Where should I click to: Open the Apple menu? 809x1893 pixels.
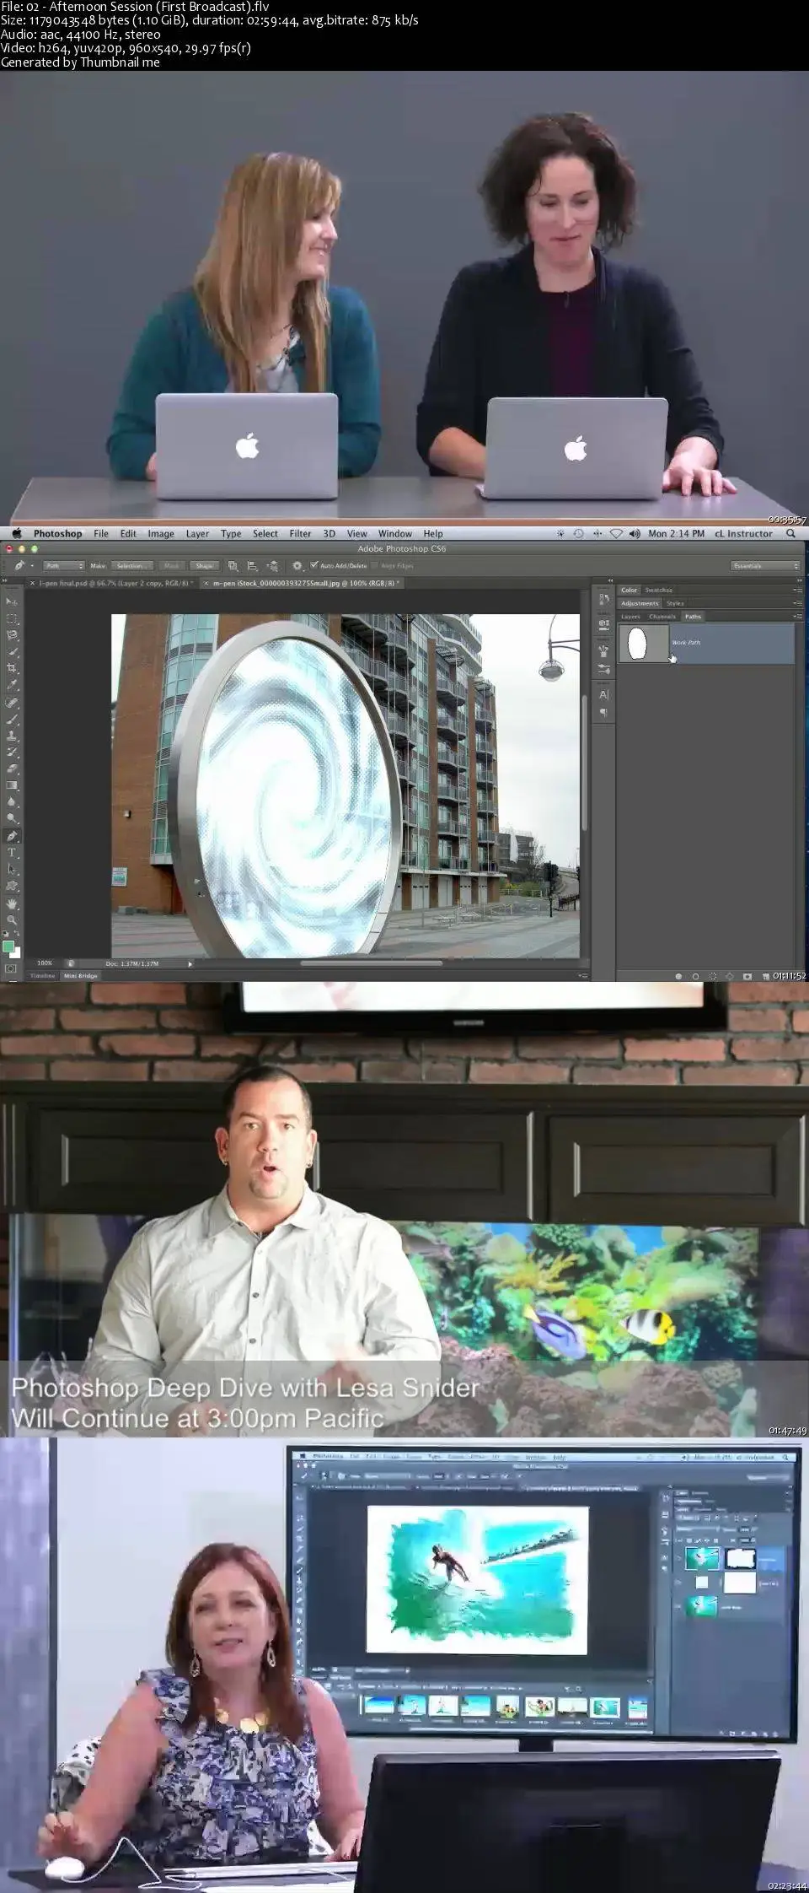pyautogui.click(x=16, y=533)
